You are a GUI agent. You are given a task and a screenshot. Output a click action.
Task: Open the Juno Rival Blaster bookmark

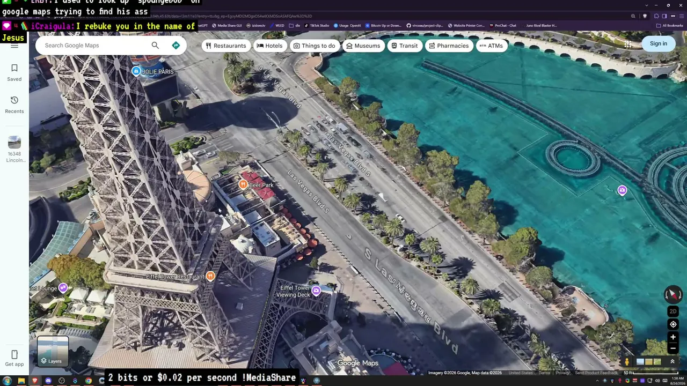point(539,25)
